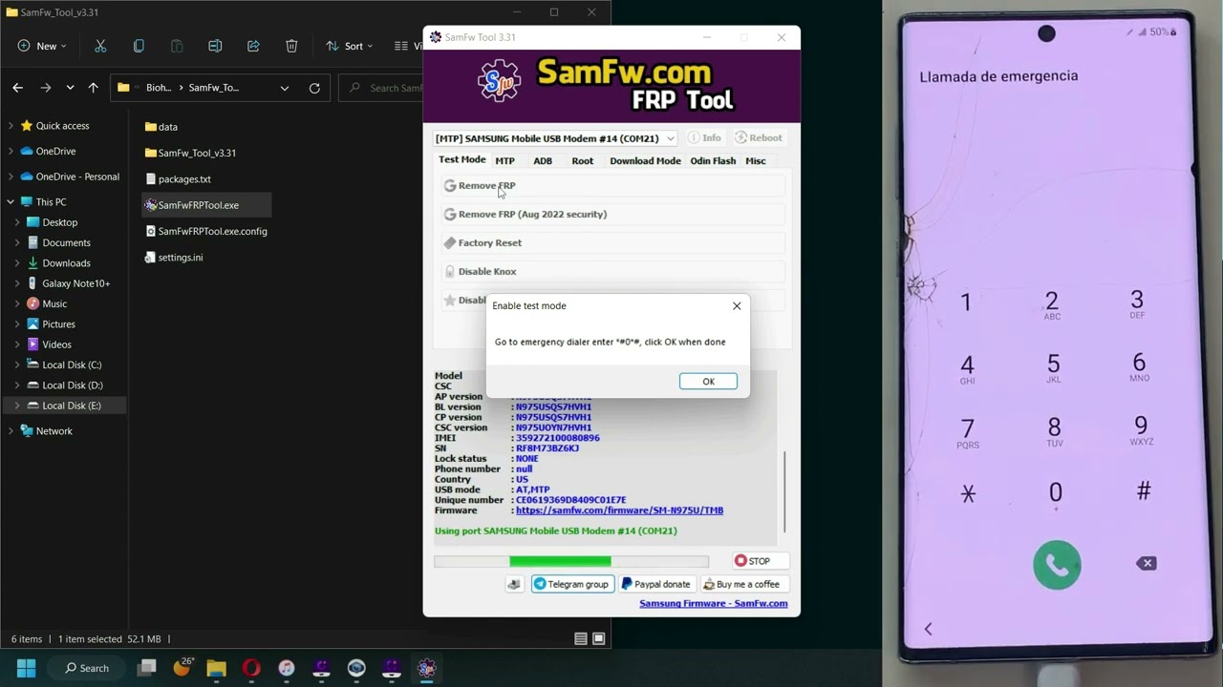Click the Share icon in File Explorer toolbar
1223x687 pixels.
253,46
